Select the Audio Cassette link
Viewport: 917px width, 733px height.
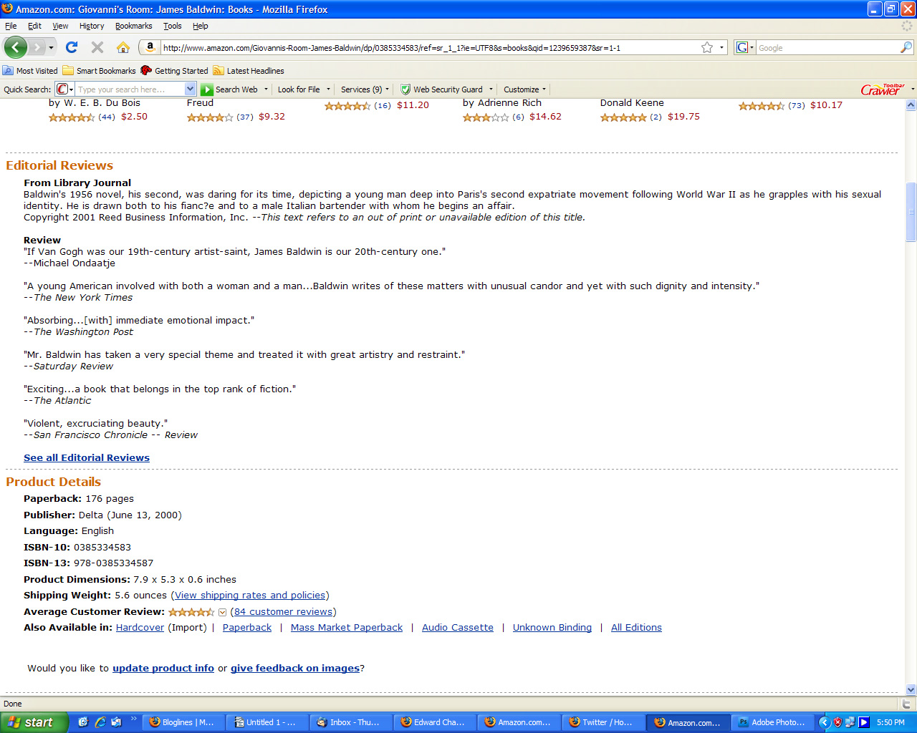(457, 627)
